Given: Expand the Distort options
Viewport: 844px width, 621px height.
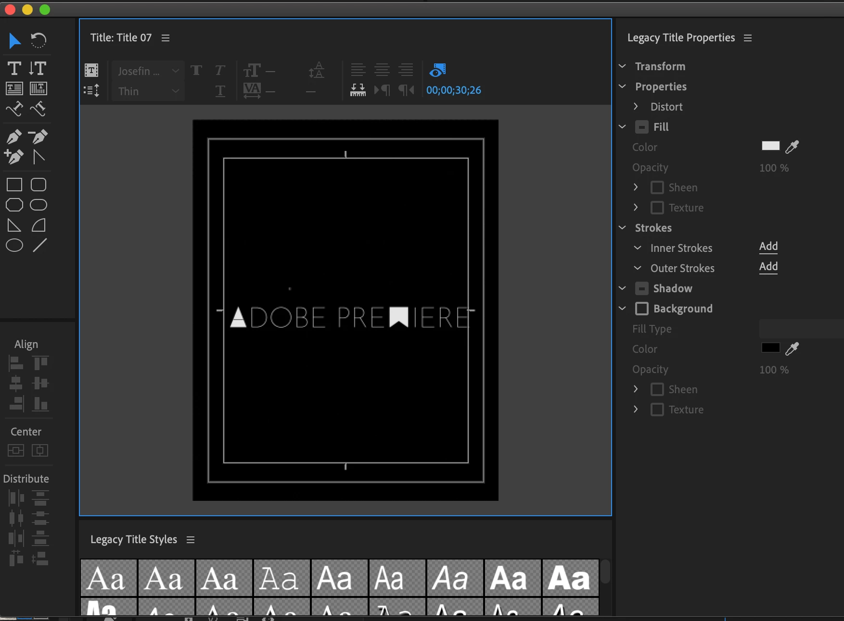Looking at the screenshot, I should coord(636,107).
